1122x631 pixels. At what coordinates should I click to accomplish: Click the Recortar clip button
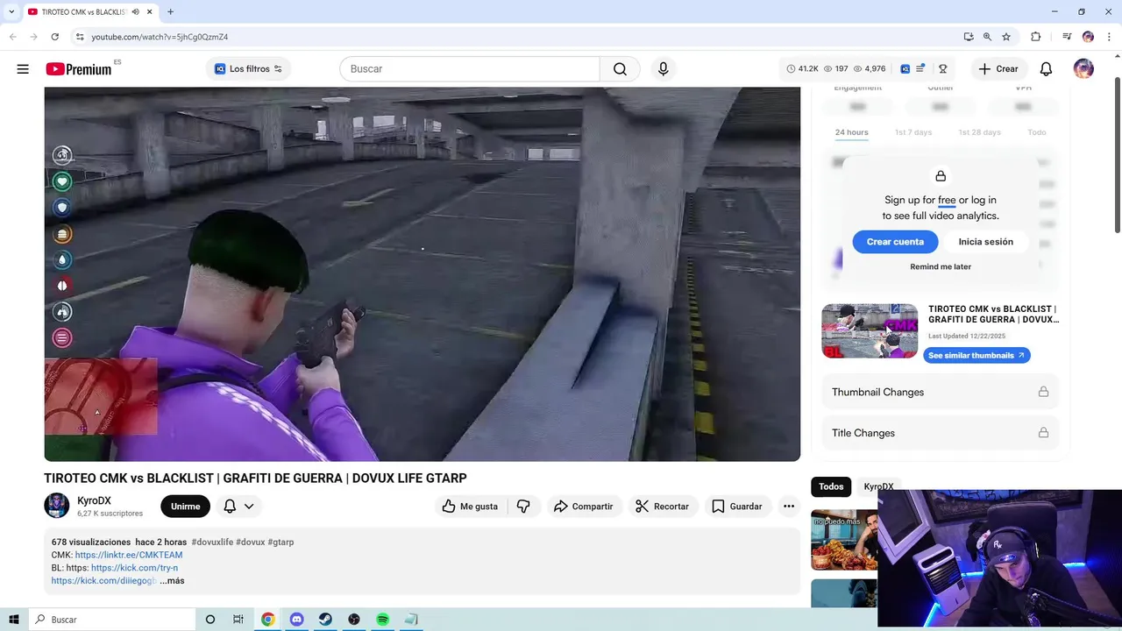point(662,507)
